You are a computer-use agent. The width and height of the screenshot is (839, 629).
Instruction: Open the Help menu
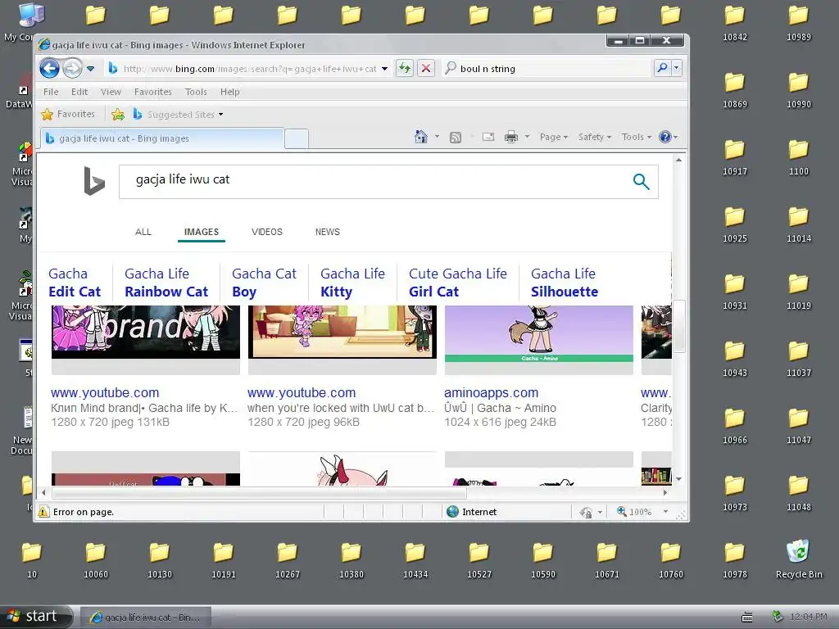230,92
